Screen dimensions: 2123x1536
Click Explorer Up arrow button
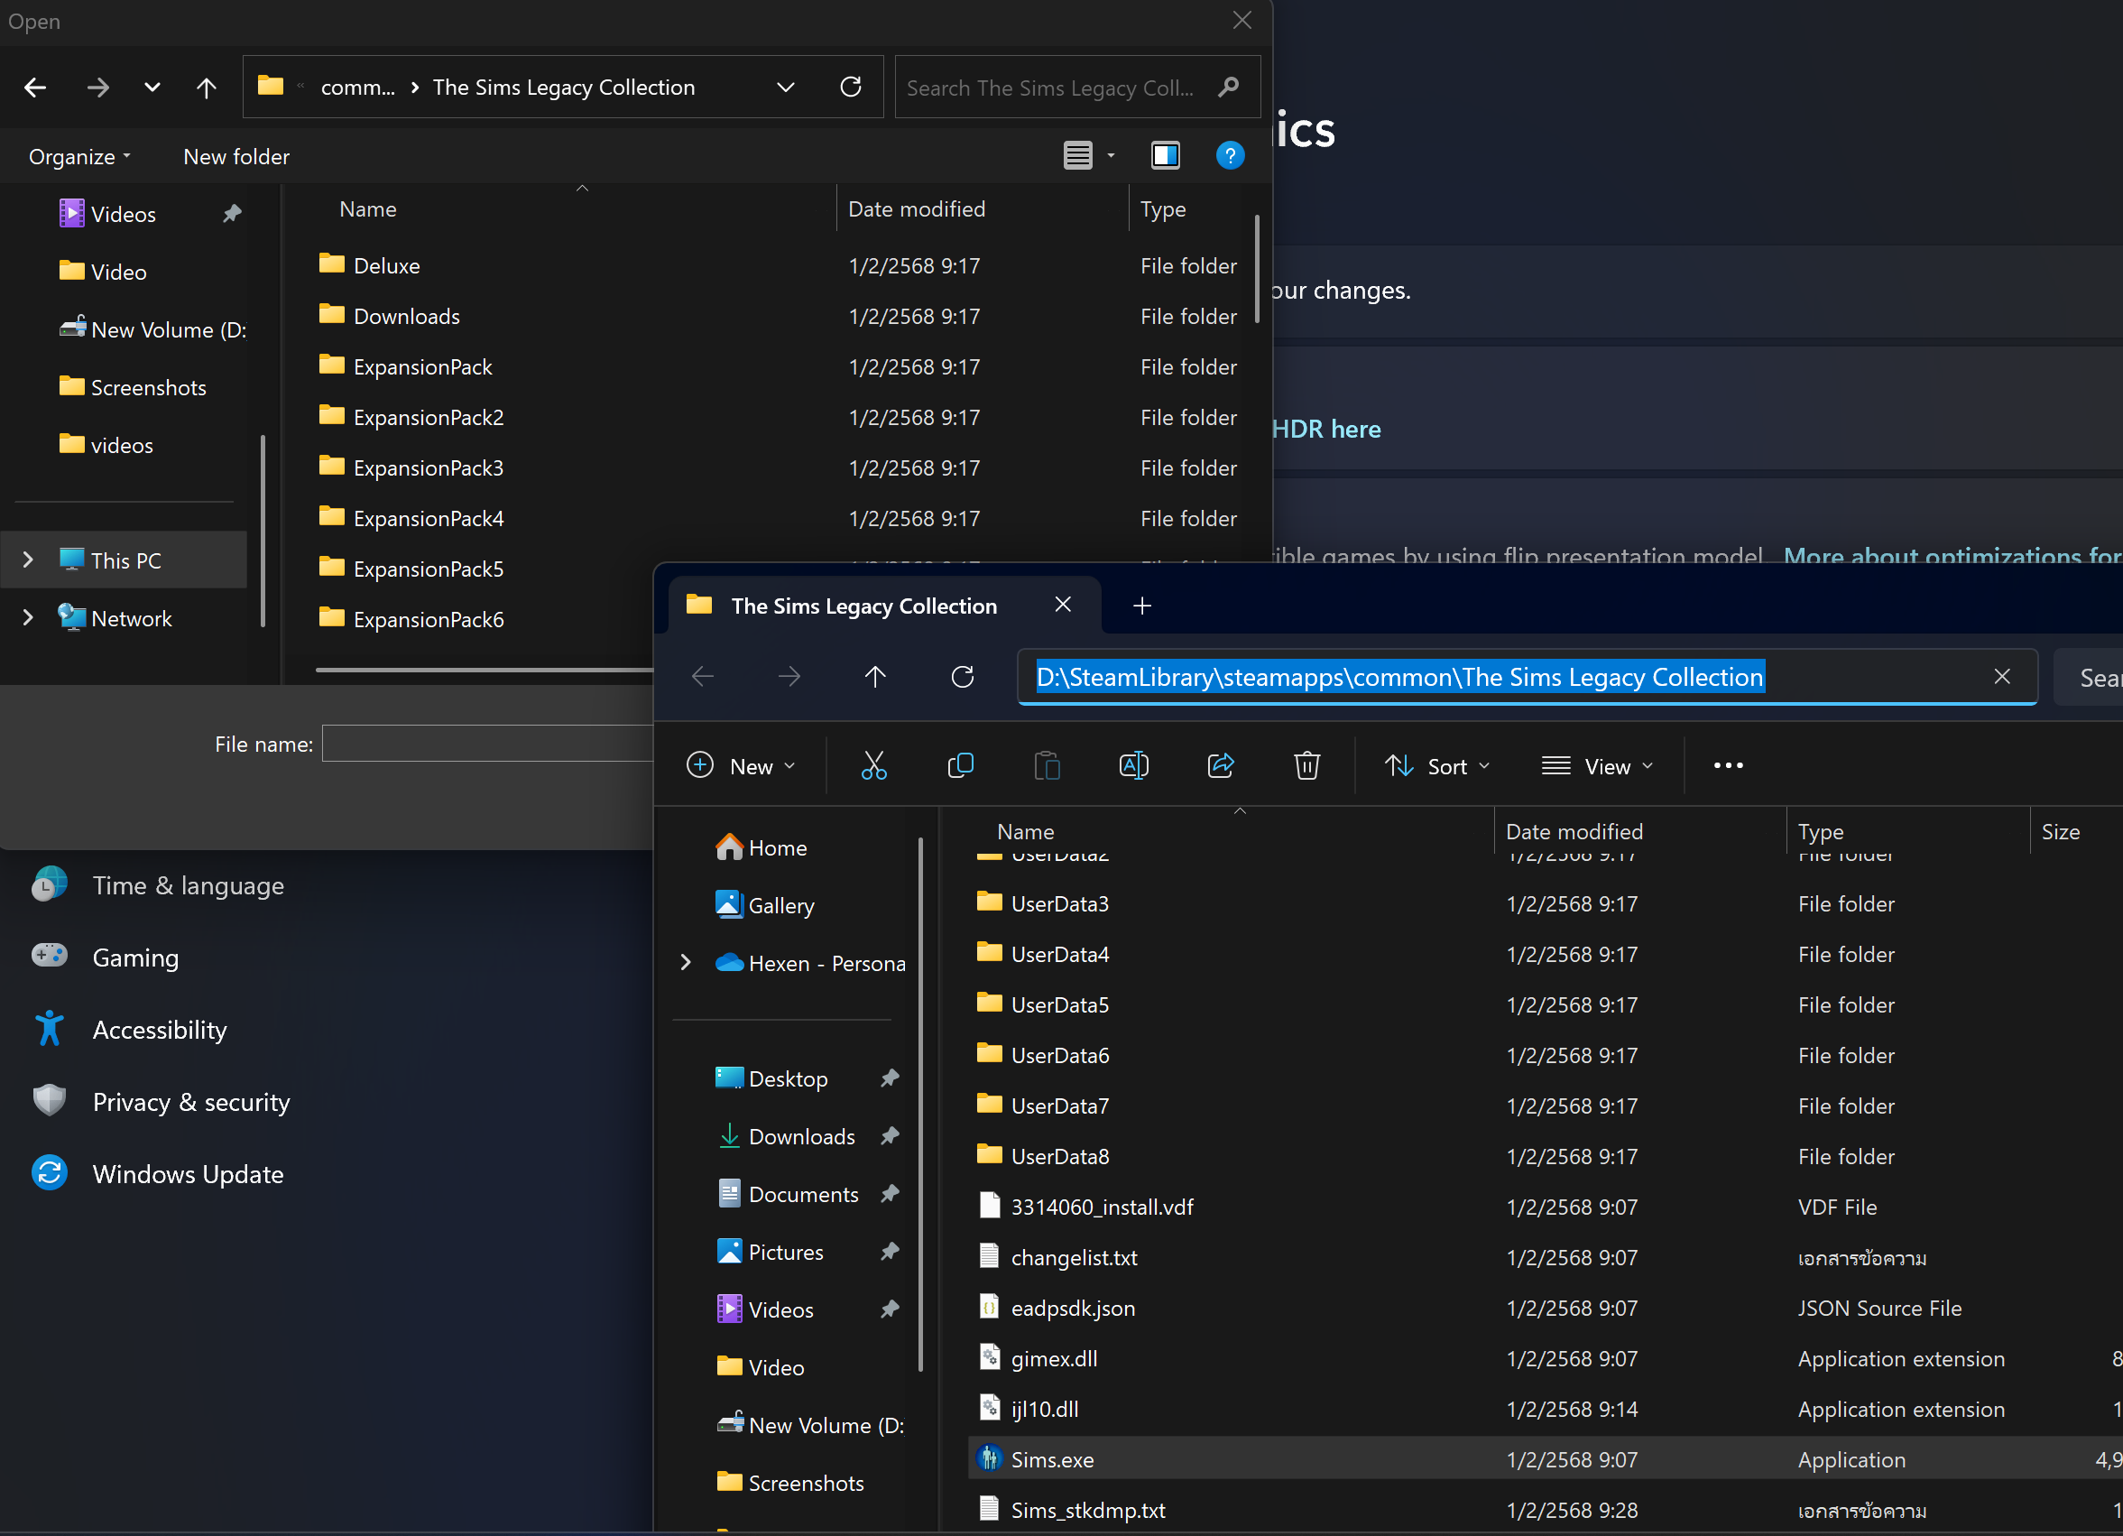click(874, 676)
